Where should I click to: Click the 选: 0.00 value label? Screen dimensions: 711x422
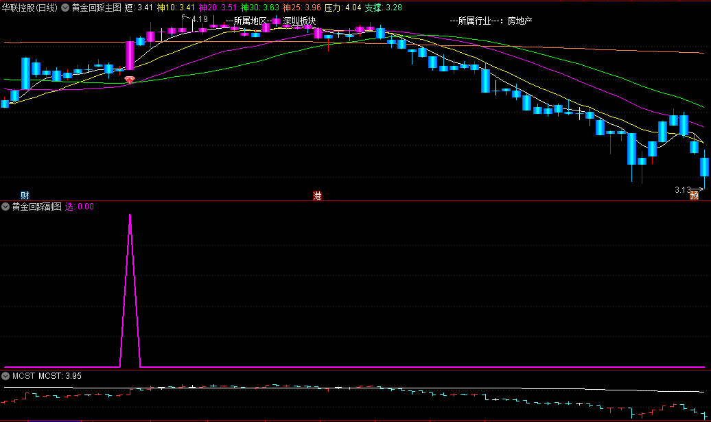(80, 207)
